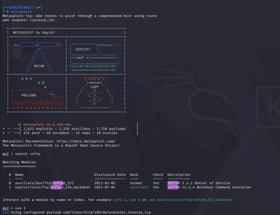Image resolution: width=280 pixels, height=215 pixels.
Task: Click 'metasploit v6.4.116-dev' version text
Action: [47, 124]
